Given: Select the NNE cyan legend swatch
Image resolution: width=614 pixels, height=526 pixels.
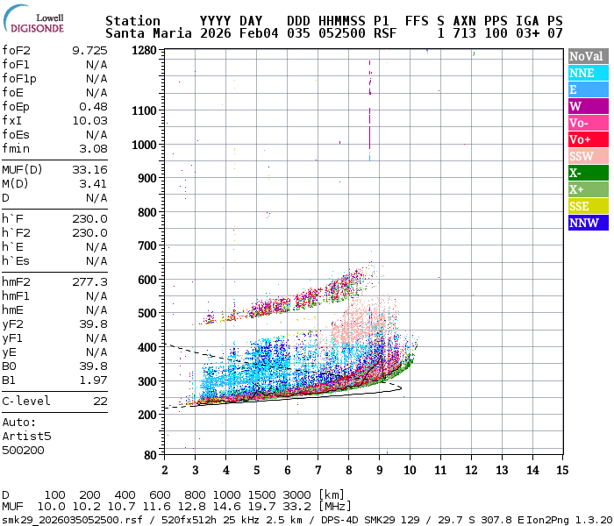Looking at the screenshot, I should pos(588,73).
